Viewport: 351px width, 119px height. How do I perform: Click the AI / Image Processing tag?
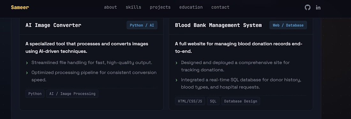tap(72, 94)
